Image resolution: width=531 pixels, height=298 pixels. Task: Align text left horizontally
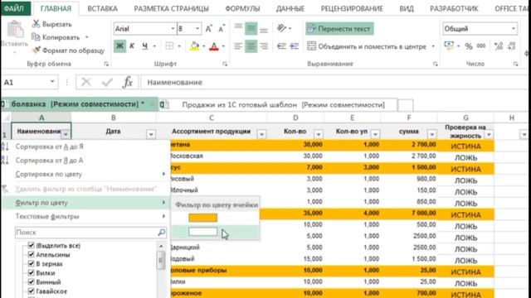point(238,46)
